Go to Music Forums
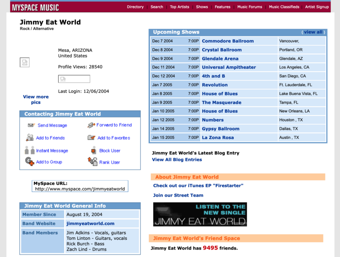This screenshot has height=257, width=340. click(250, 7)
